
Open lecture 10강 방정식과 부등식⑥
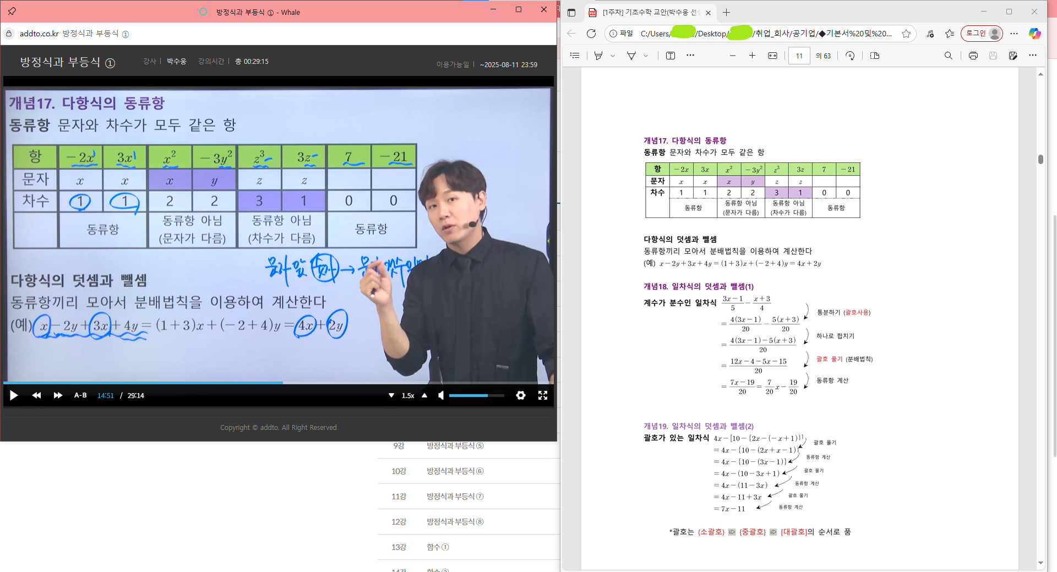[x=455, y=471]
